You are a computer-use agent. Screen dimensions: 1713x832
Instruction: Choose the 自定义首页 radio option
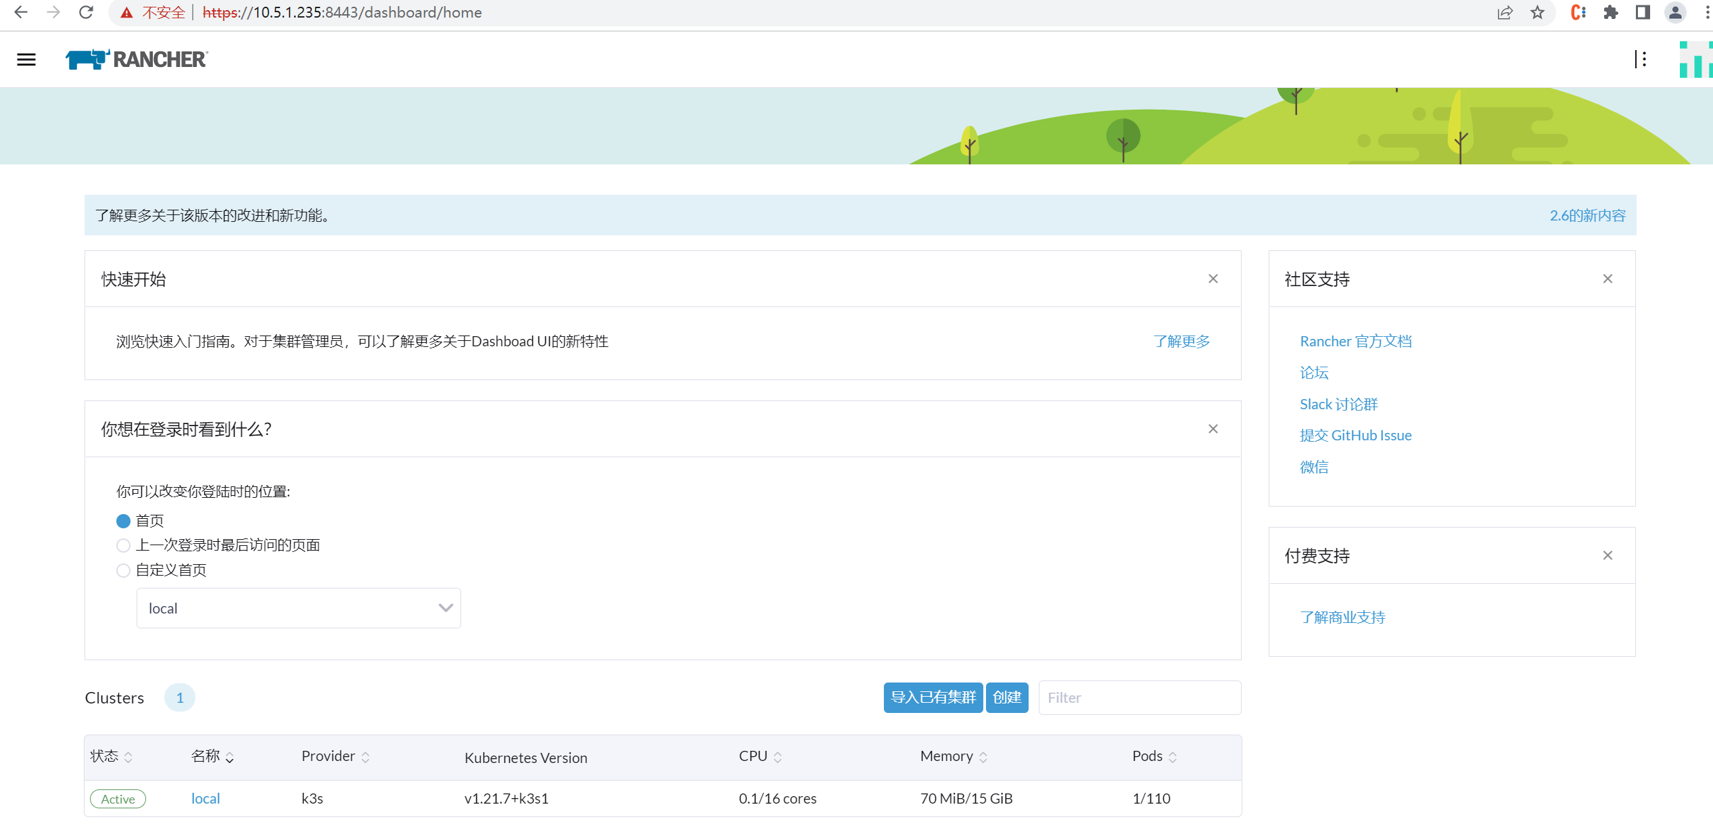[x=123, y=570]
